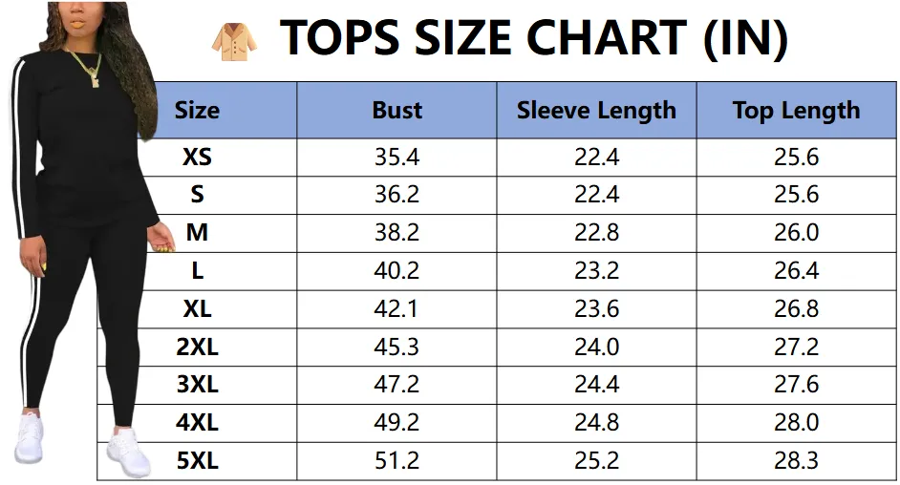This screenshot has height=485, width=900.
Task: Click the Top Length column header
Action: pos(796,111)
